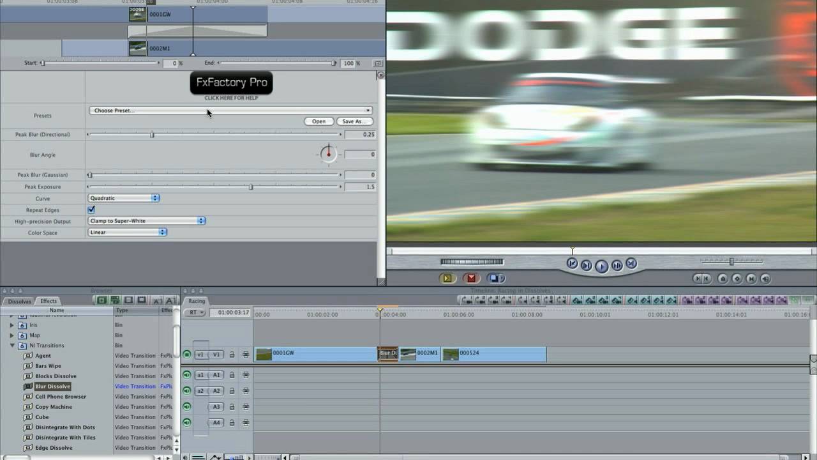
Task: Select clip 0001GW in the Timeline
Action: [x=316, y=354]
